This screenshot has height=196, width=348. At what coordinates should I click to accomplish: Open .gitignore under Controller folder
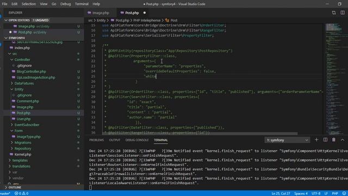24,65
